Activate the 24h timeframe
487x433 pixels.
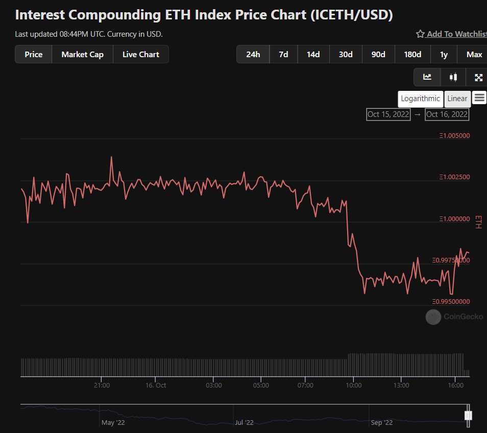[x=253, y=54]
